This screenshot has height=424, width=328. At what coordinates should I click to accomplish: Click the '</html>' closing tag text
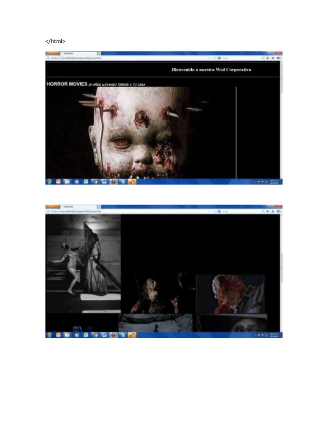tap(55, 41)
